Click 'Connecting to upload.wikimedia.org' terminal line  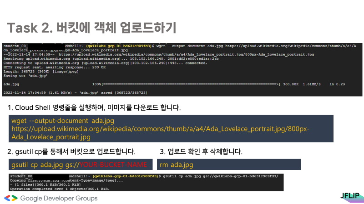point(105,63)
